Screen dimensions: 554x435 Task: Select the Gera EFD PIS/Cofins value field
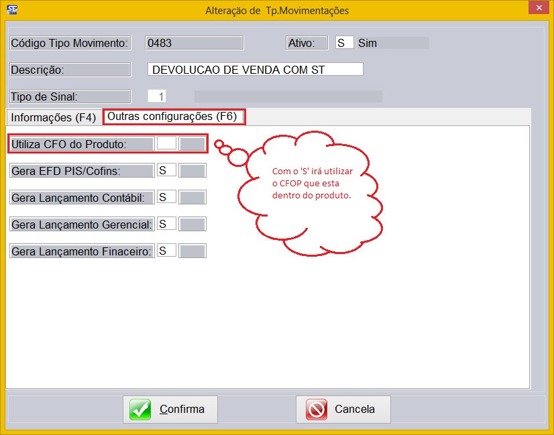pyautogui.click(x=166, y=170)
